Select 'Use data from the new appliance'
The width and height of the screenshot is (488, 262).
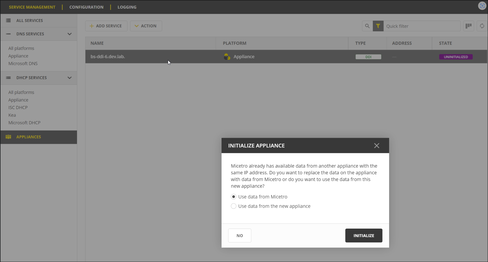pyautogui.click(x=234, y=206)
